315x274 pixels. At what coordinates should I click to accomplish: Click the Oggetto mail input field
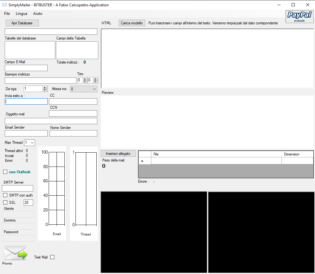[51, 121]
